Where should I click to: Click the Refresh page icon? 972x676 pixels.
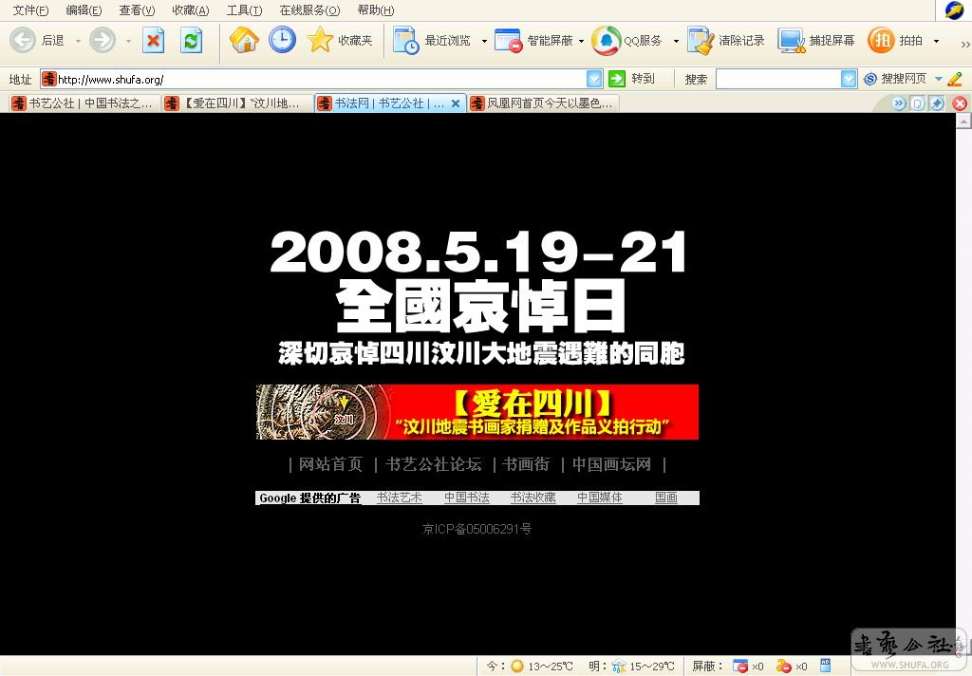192,40
